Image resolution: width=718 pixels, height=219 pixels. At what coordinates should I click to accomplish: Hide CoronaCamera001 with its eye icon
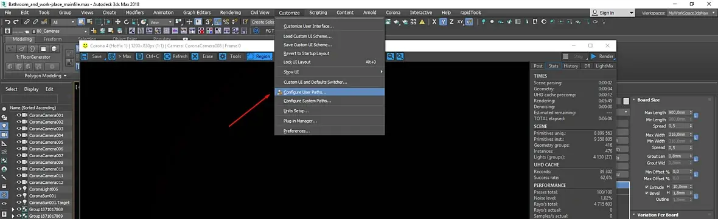[x=19, y=115]
